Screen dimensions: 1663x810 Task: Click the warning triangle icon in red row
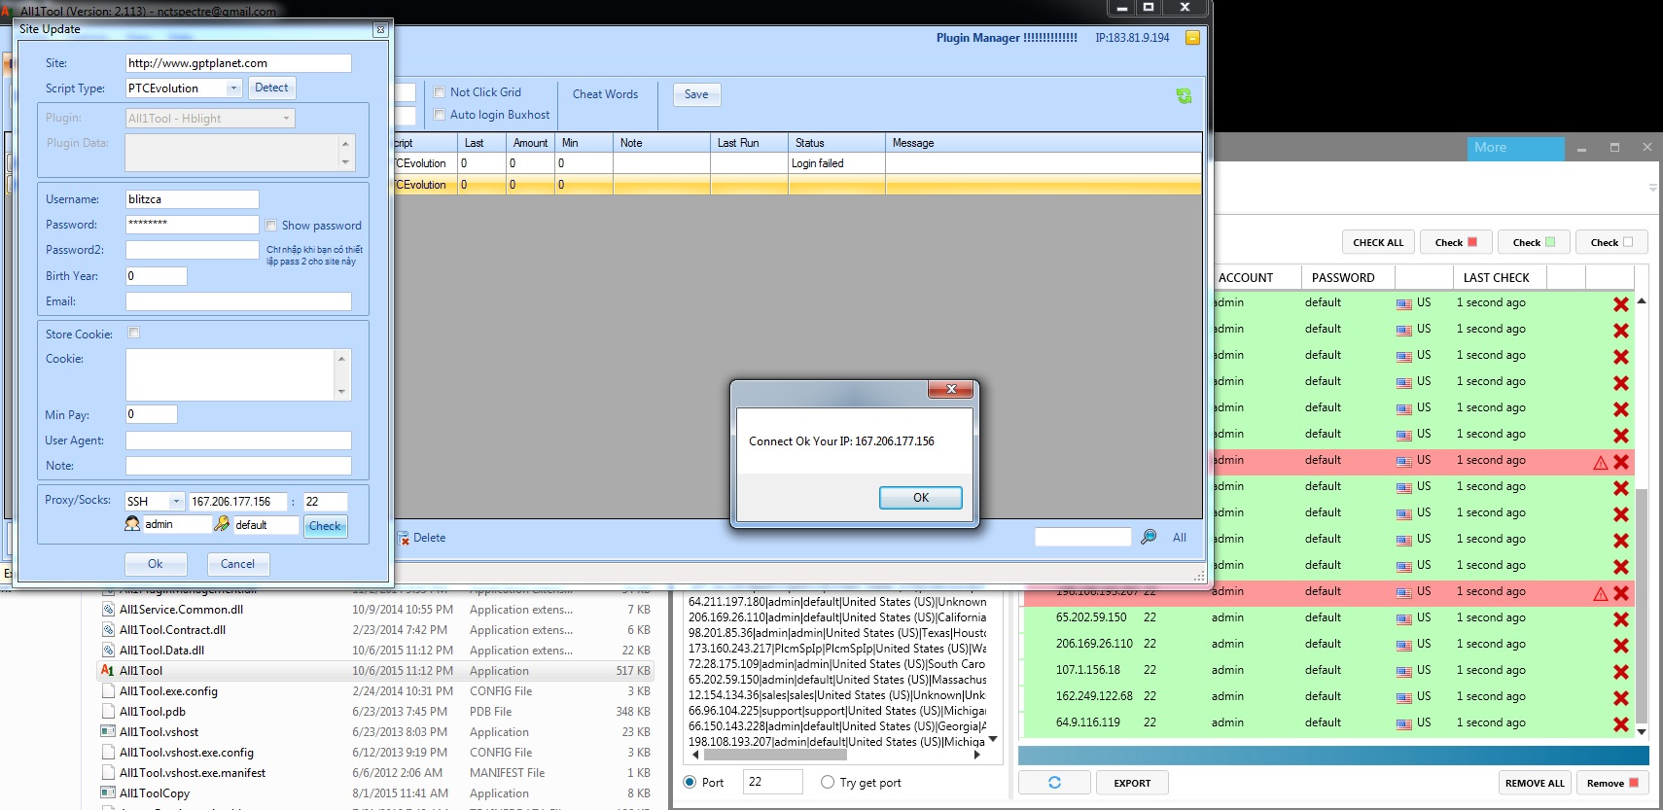1600,462
